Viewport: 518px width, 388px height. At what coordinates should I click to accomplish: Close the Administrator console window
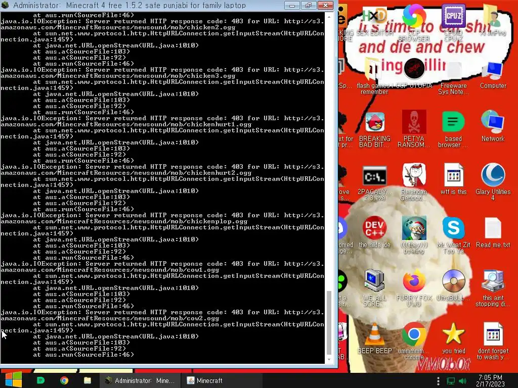point(325,5)
